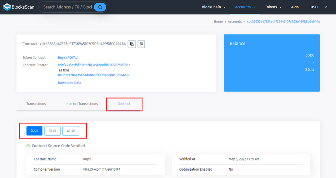The image size is (336, 178).
Task: Expand the BlockChain dropdown menu
Action: coord(213,7)
